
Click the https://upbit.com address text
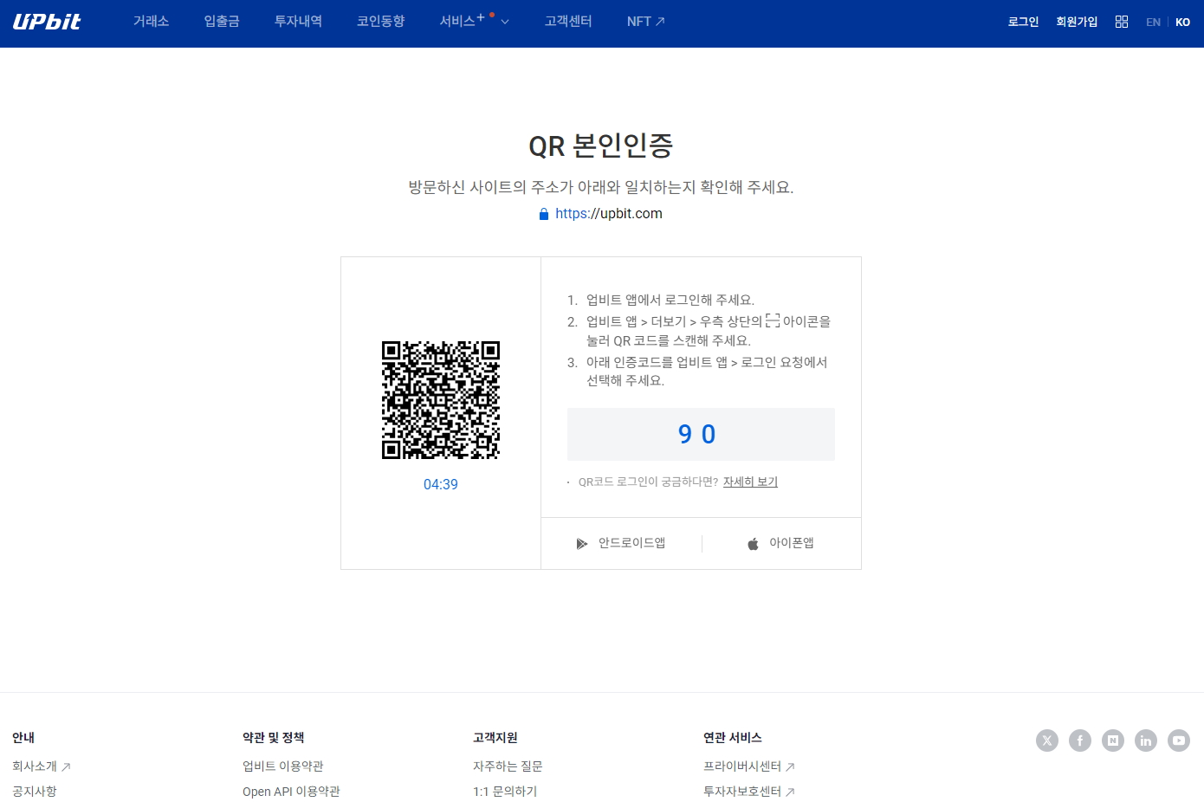[x=609, y=213]
